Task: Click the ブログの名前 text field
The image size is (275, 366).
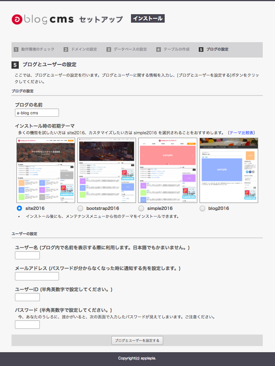Action: pyautogui.click(x=37, y=113)
